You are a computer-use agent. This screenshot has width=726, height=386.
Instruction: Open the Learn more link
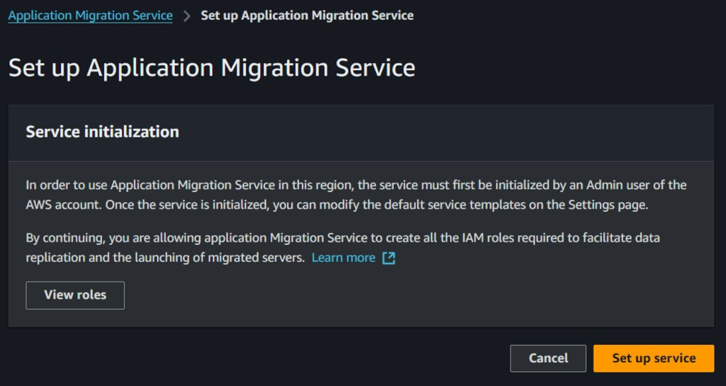tap(343, 258)
